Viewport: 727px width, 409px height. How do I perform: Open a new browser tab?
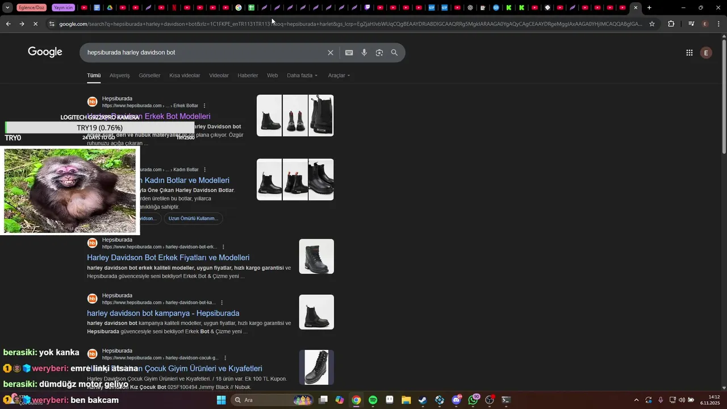(x=649, y=7)
